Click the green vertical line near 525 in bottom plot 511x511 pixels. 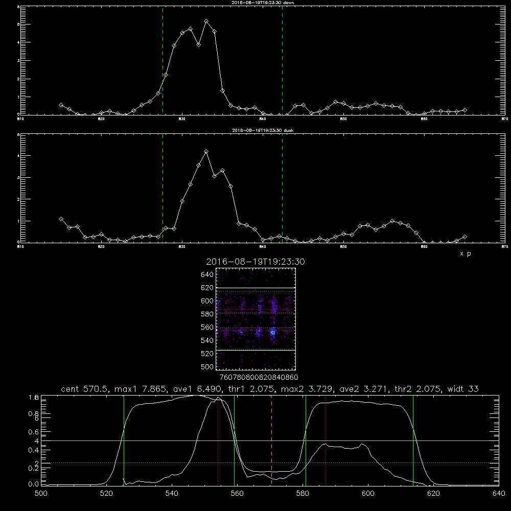(x=124, y=440)
